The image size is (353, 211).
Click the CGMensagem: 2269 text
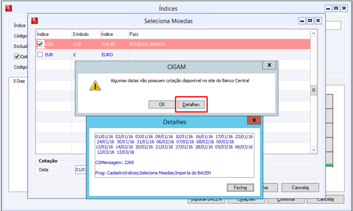coord(114,163)
